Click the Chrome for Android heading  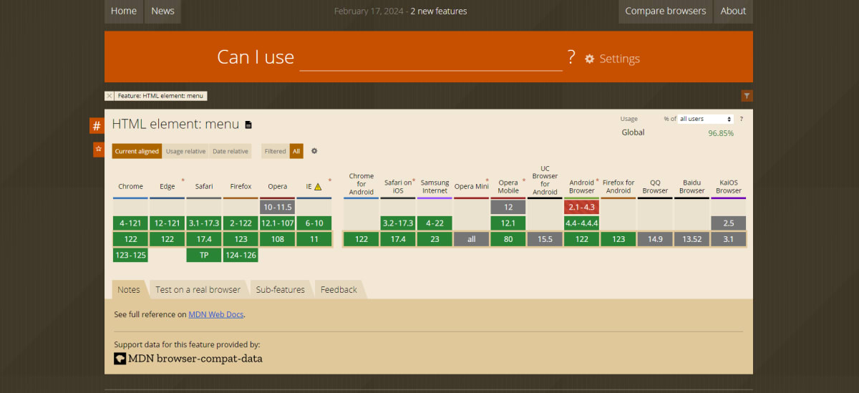[361, 184]
